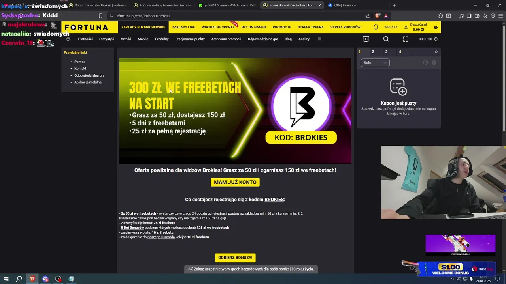The image size is (506, 284).
Task: Pin the coupon panel
Action: click(x=436, y=52)
